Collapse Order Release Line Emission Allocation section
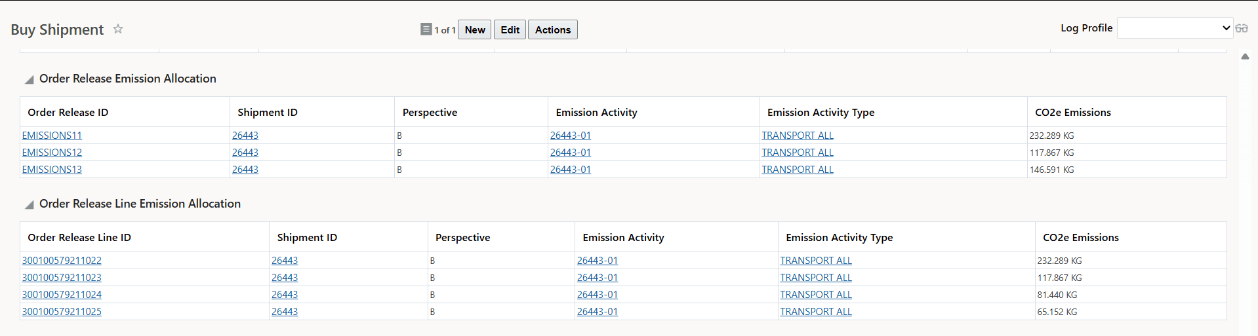The image size is (1258, 336). (x=30, y=204)
